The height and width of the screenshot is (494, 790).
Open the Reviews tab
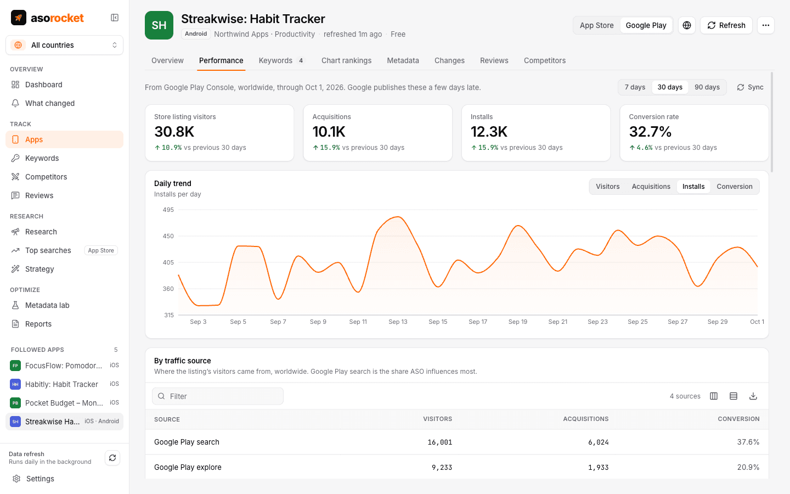pos(494,60)
